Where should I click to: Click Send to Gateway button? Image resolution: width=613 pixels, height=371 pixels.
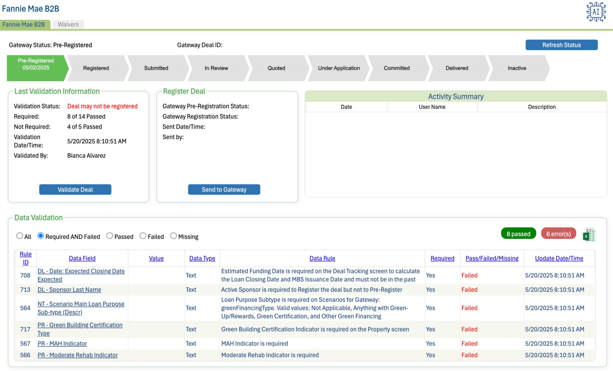pyautogui.click(x=224, y=190)
